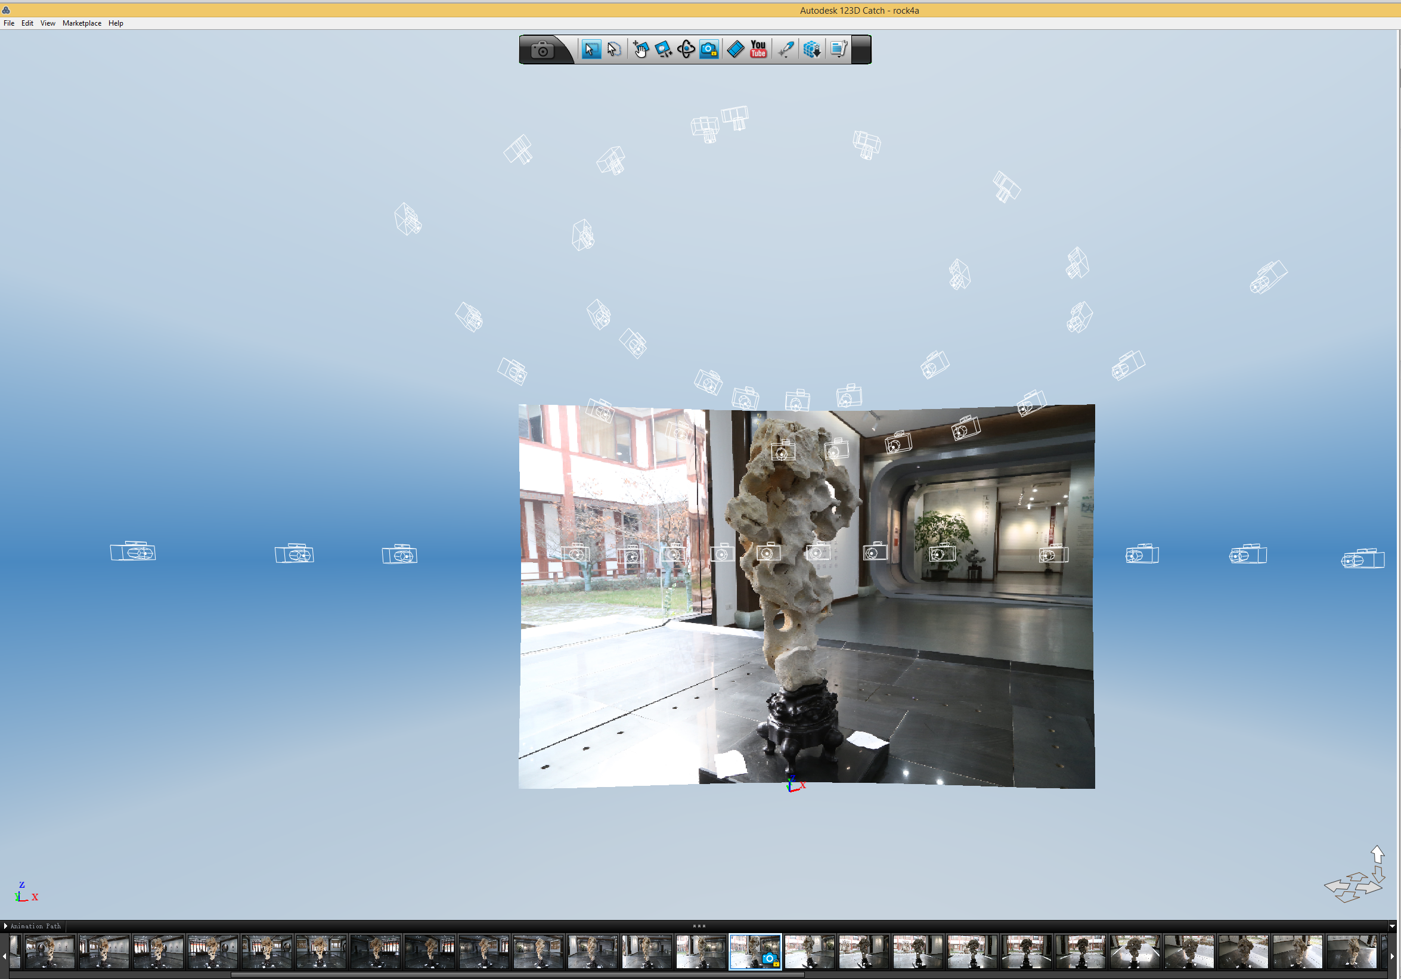
Task: Select the highlighted thumbnail with camera lock badge
Action: click(755, 952)
